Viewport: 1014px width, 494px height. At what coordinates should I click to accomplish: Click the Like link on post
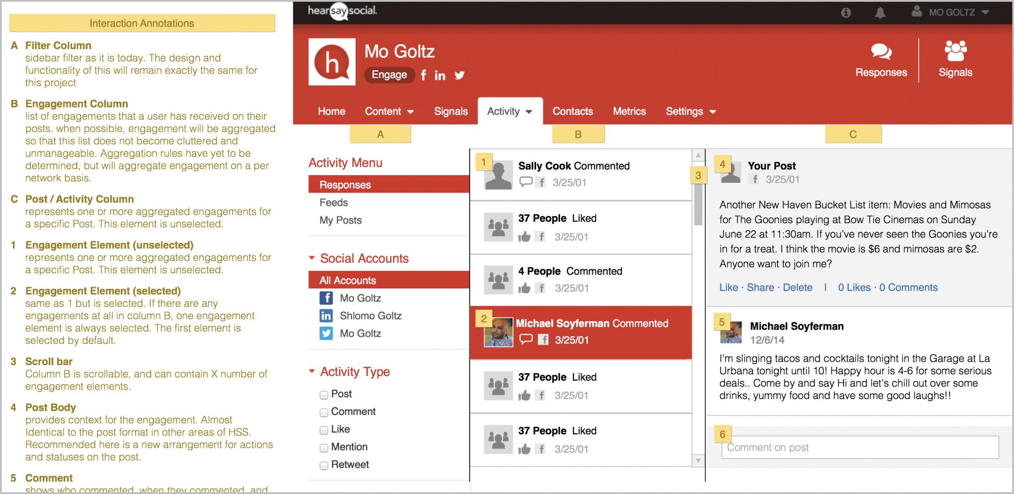click(728, 287)
